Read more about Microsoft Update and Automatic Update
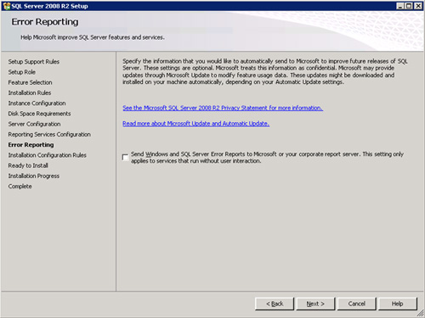The width and height of the screenshot is (425, 318). [x=195, y=124]
